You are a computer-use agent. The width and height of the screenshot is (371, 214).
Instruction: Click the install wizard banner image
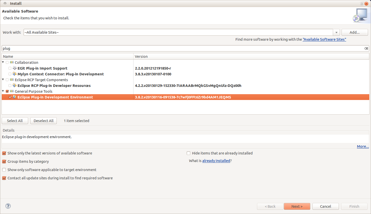[x=360, y=16]
